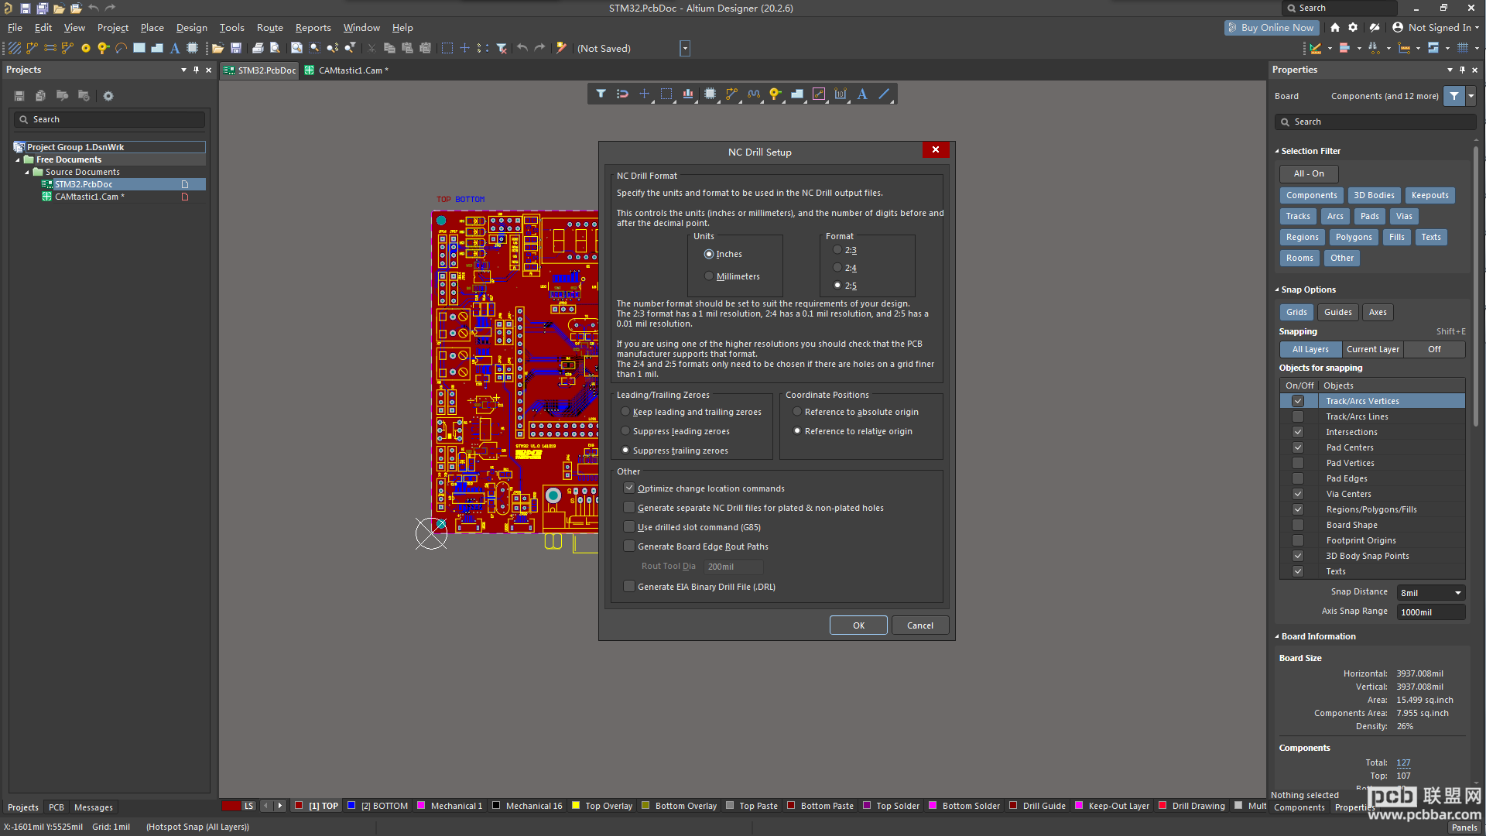This screenshot has height=836, width=1486.
Task: Click the Undo arrow in main toolbar
Action: coord(522,48)
